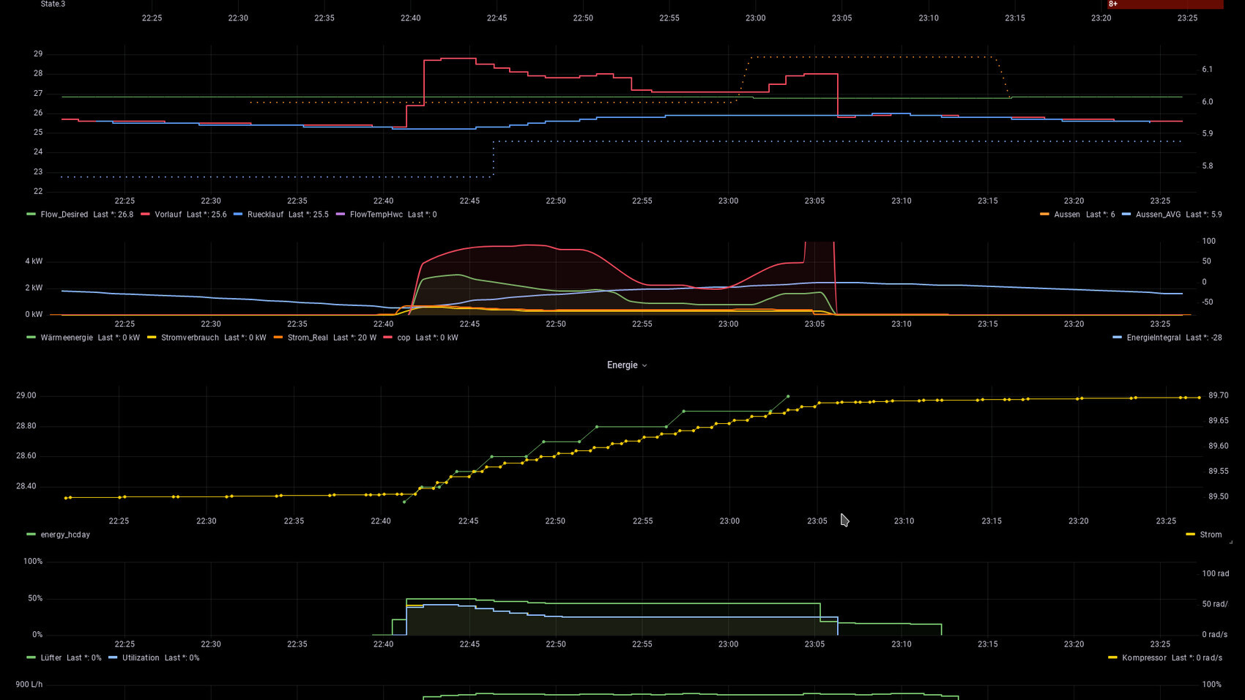
Task: Click the energy_hcday legend label
Action: 65,535
